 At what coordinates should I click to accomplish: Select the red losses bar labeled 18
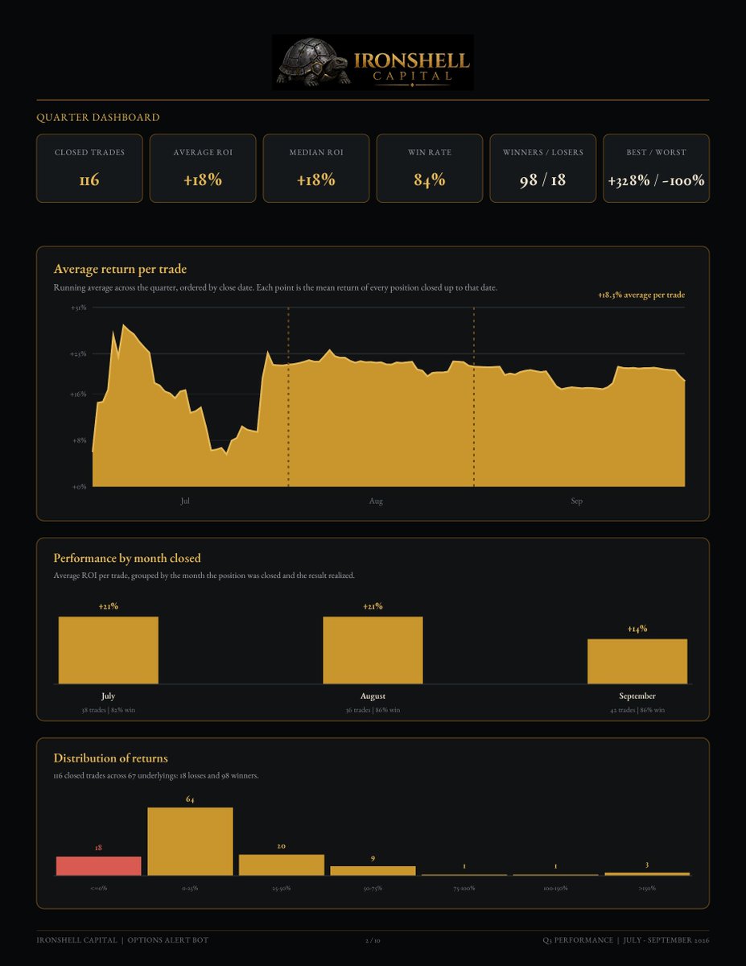pos(98,866)
